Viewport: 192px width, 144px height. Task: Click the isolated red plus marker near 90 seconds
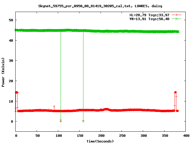click(54, 106)
